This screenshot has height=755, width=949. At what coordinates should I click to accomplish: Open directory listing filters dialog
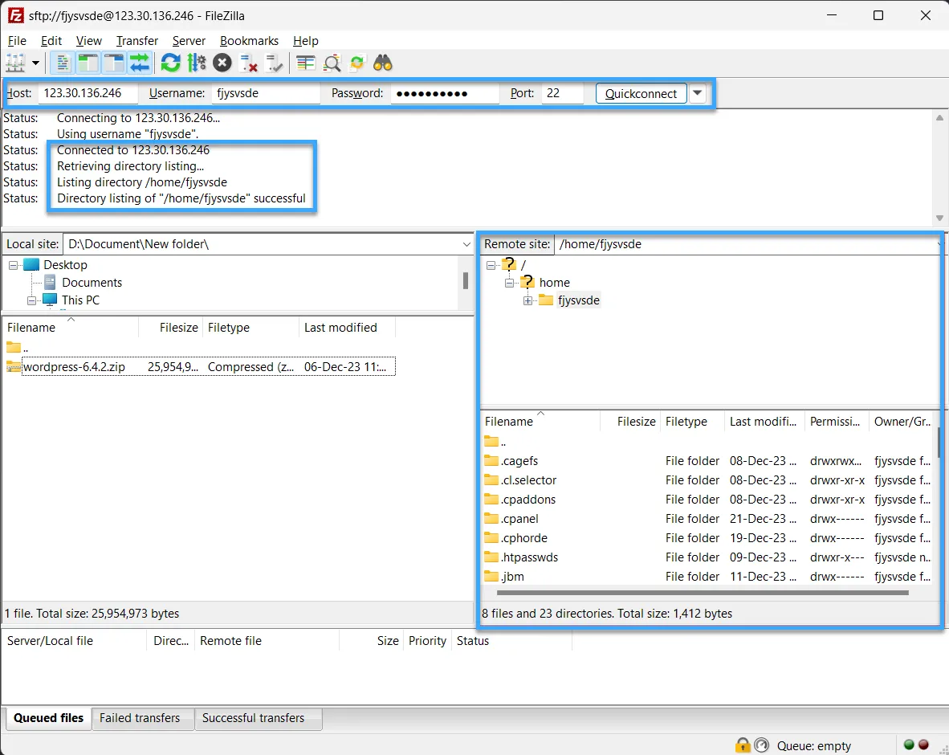[306, 63]
